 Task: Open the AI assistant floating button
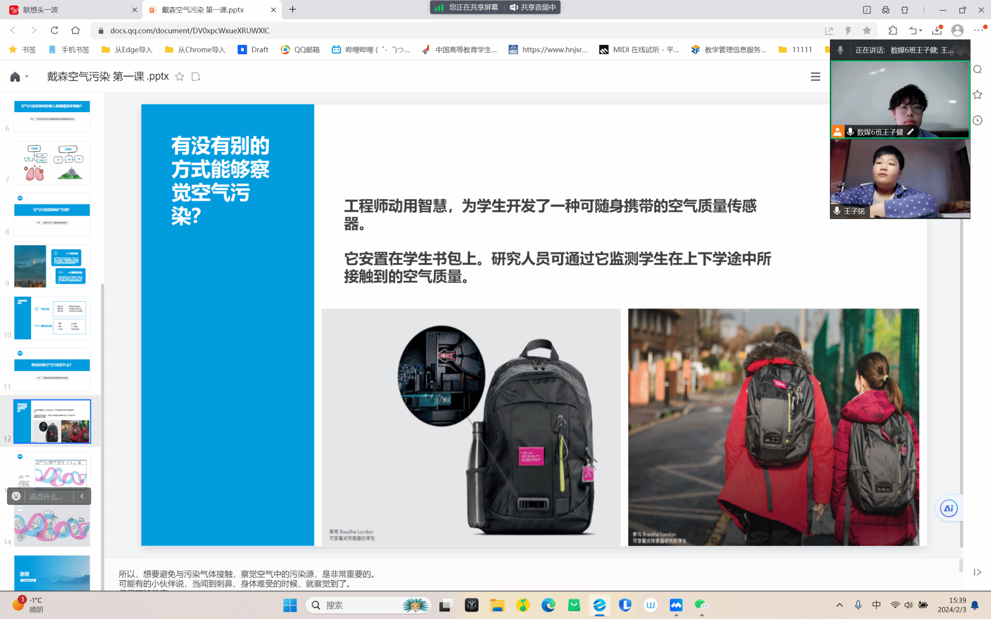(x=948, y=508)
